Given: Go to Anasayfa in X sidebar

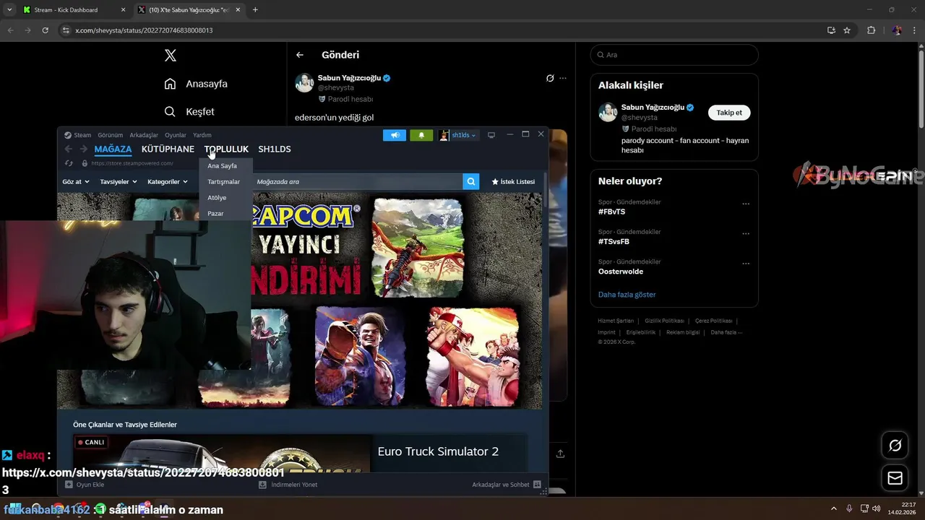Looking at the screenshot, I should point(196,84).
